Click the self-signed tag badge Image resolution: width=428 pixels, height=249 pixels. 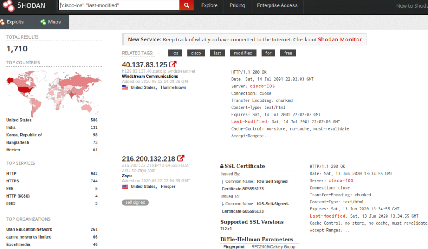pyautogui.click(x=135, y=203)
